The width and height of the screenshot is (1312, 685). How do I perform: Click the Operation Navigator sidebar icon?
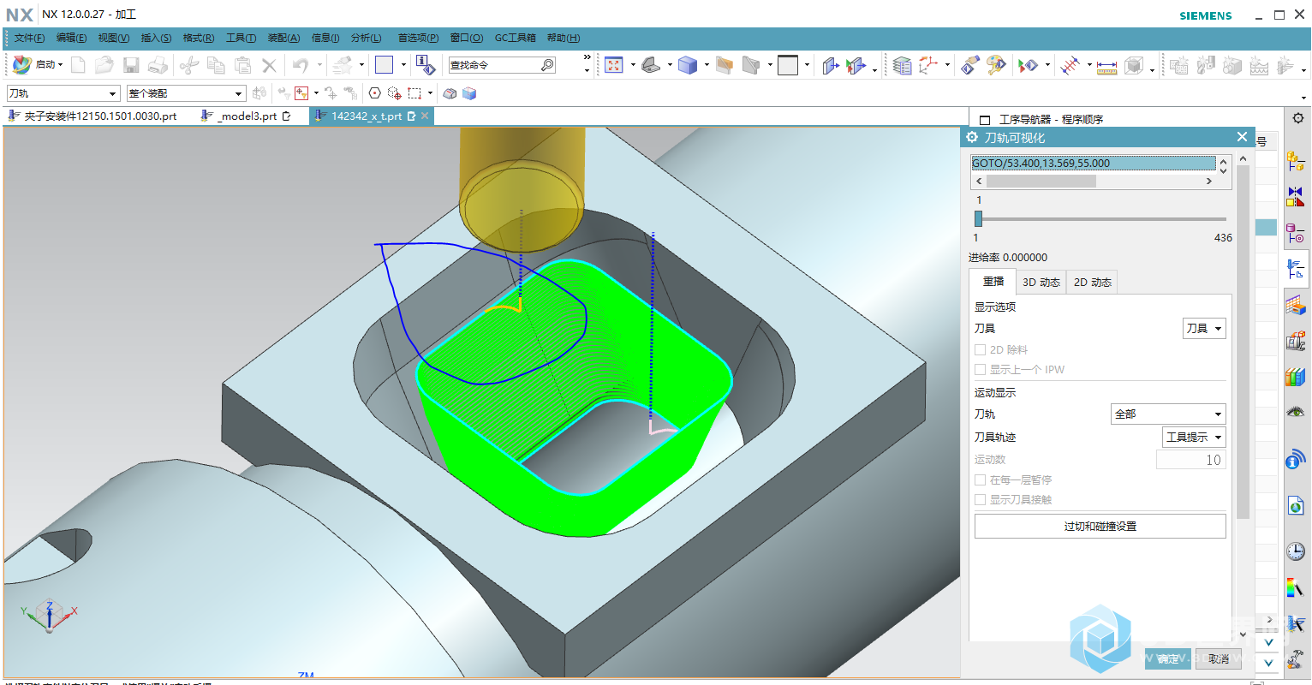coord(1296,269)
